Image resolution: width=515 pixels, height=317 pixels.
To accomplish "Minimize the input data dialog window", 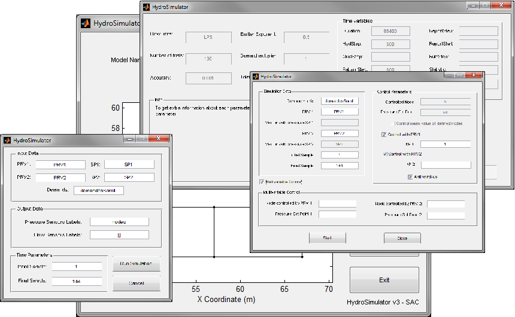I will pos(130,140).
